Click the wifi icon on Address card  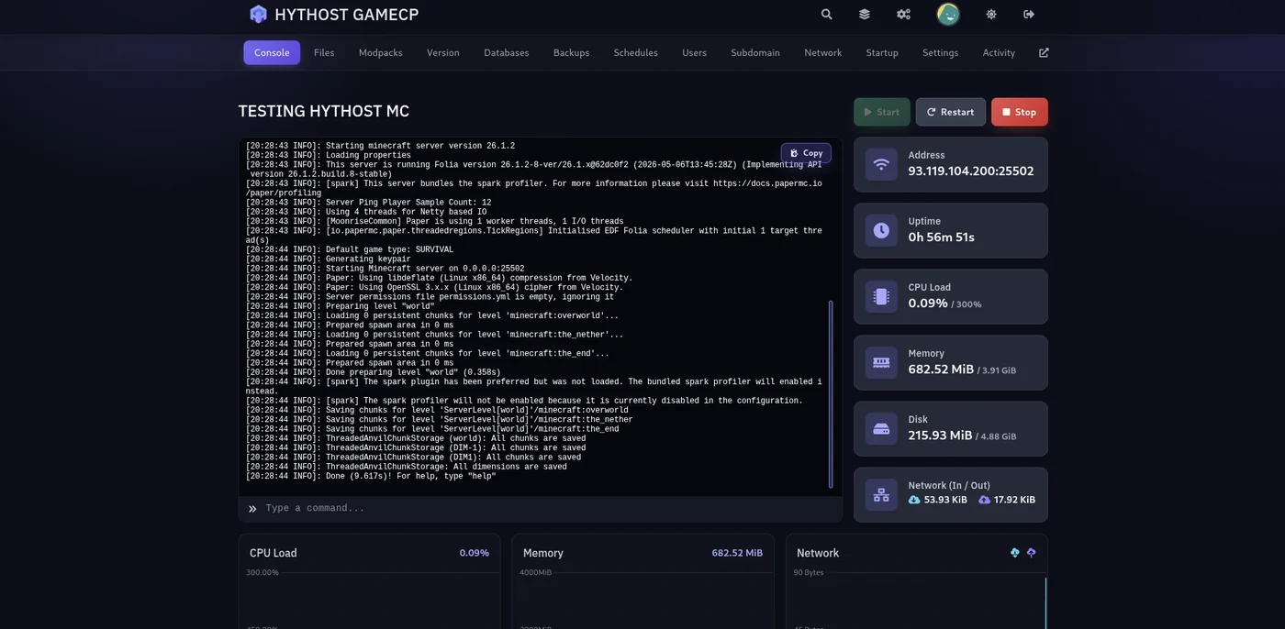[881, 164]
